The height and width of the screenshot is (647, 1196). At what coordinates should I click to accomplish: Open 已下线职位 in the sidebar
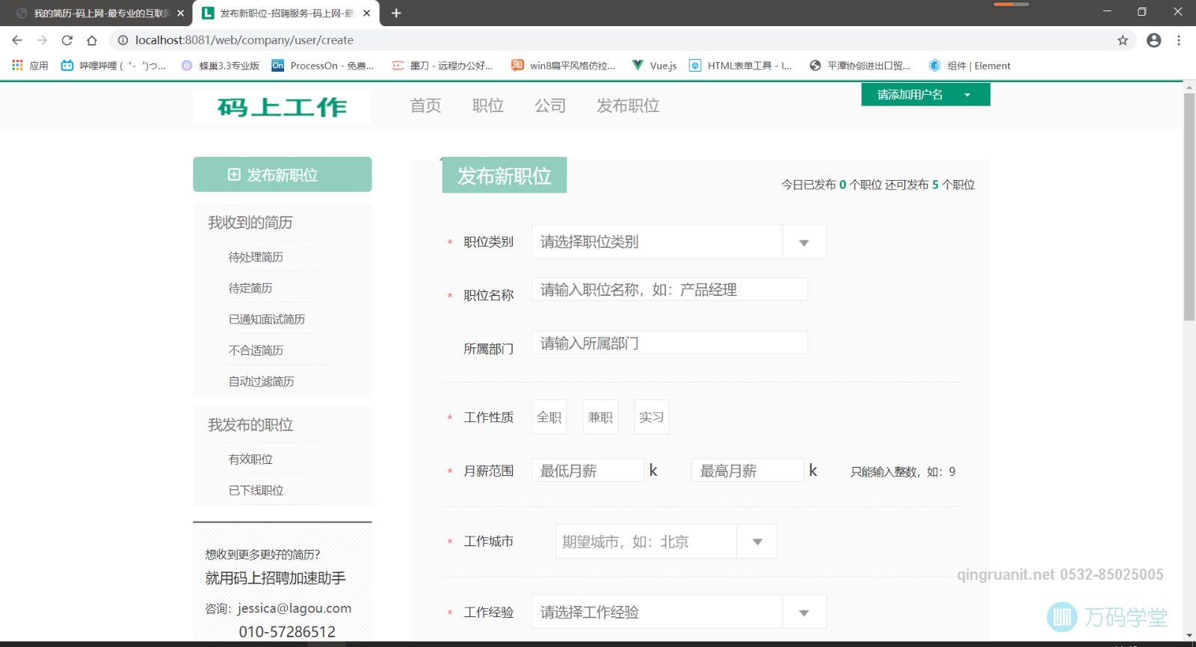tap(256, 491)
